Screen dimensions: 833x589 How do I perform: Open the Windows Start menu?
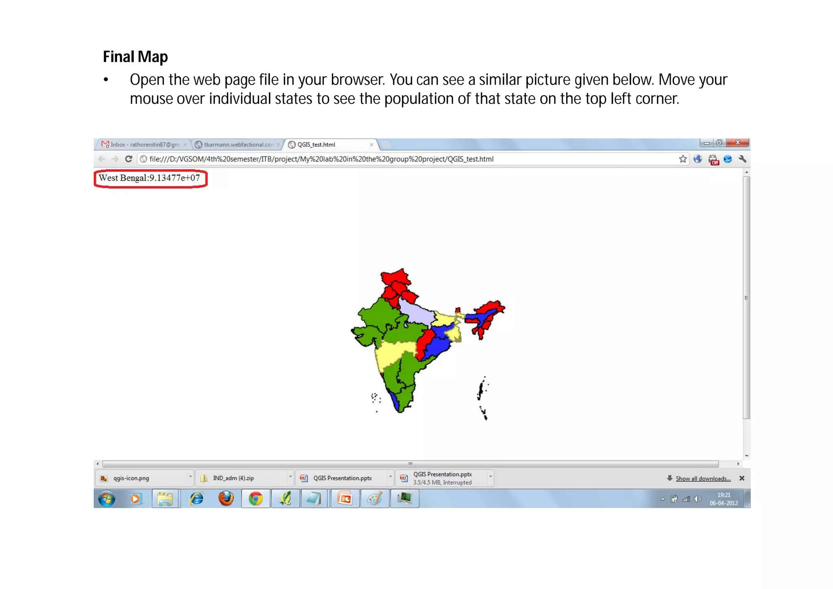click(107, 499)
